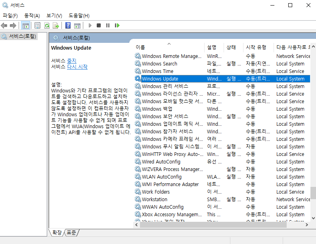The width and height of the screenshot is (316, 244).
Task: Click gear icon beside Work Folders
Action: 138,192
